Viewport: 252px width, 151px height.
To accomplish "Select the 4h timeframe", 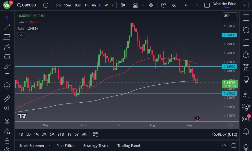I will coord(93,5).
